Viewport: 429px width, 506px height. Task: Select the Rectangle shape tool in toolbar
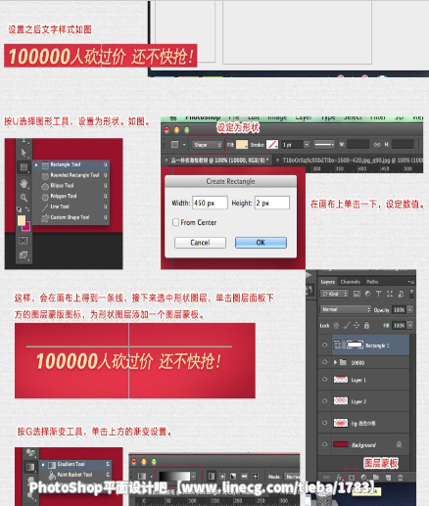[x=24, y=167]
